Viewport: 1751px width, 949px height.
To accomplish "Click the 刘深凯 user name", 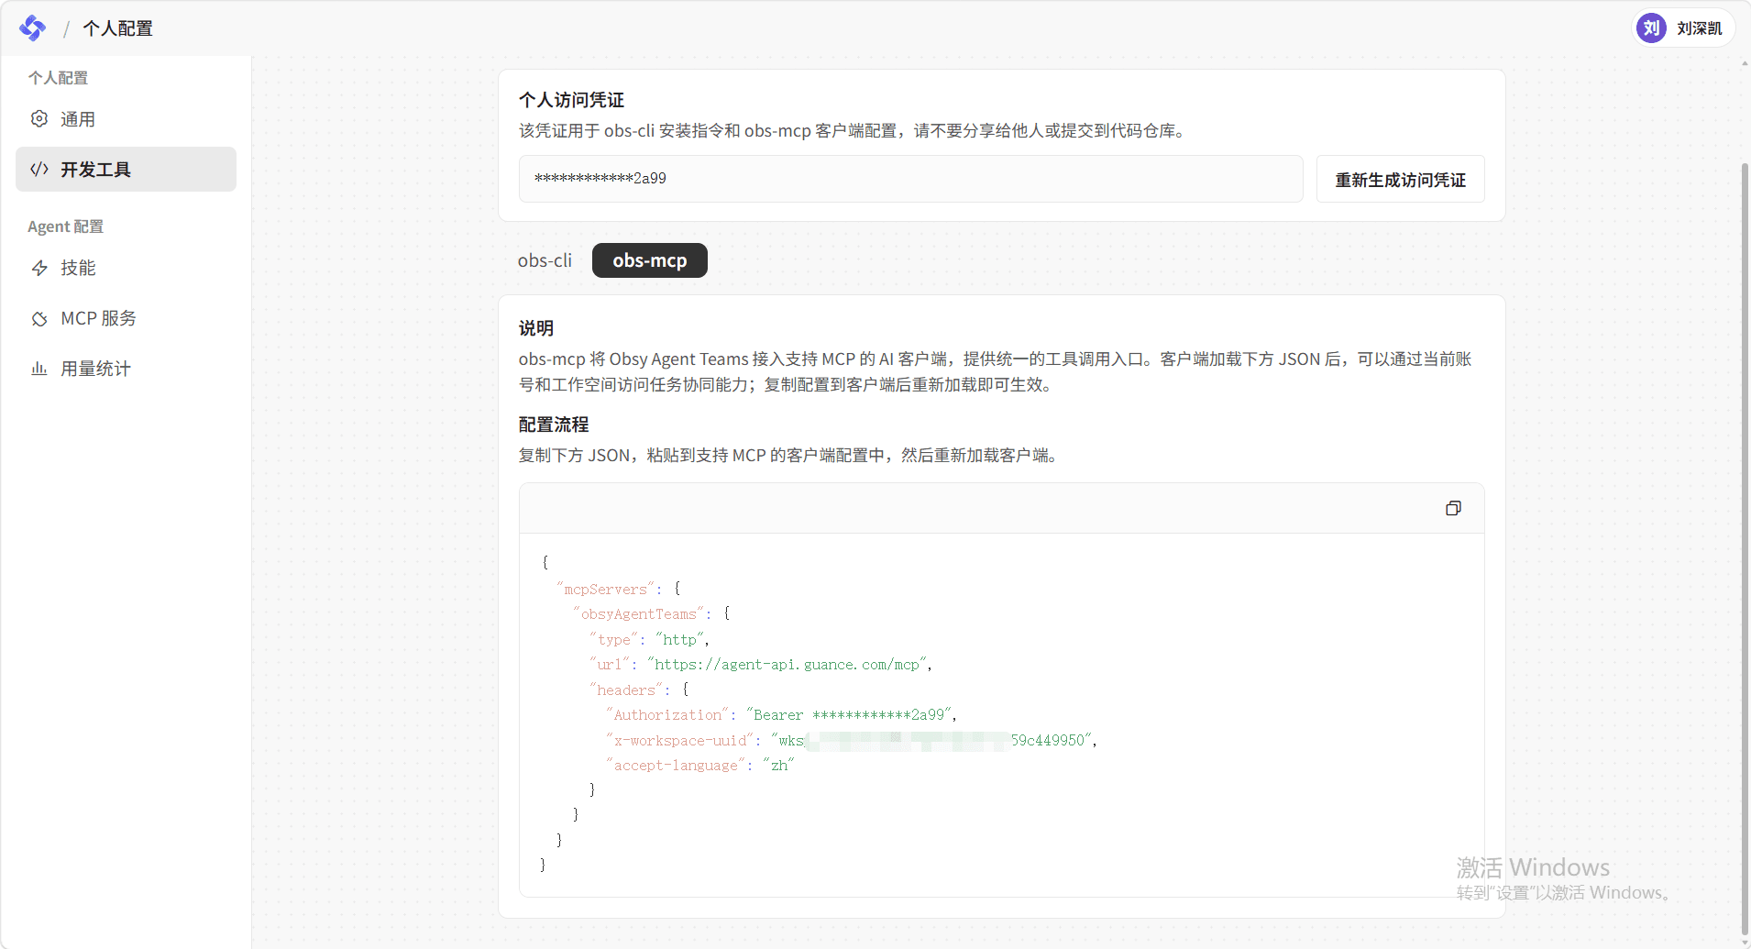I will click(1699, 28).
